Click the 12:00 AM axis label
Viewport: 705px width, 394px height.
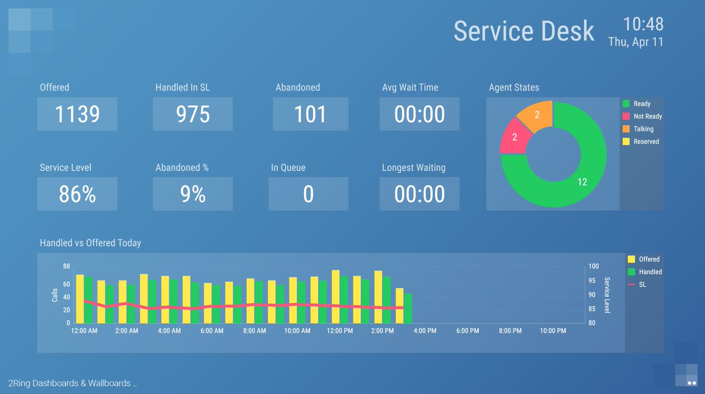click(84, 331)
